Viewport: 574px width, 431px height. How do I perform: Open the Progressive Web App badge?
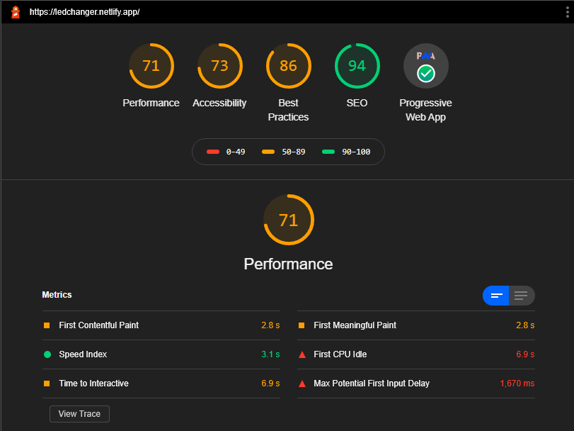coord(426,66)
